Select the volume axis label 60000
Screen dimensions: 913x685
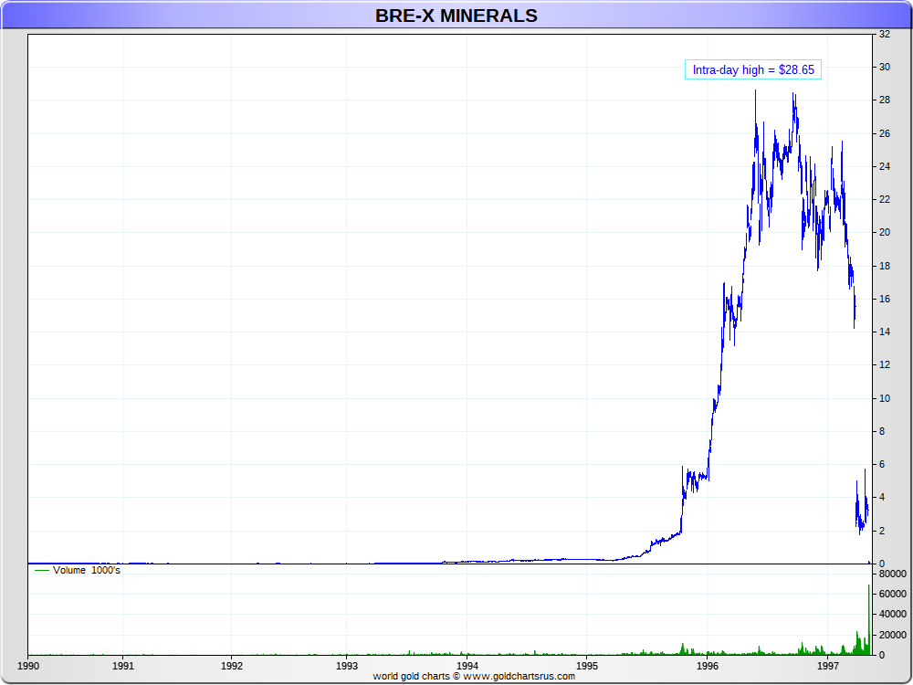tap(893, 595)
